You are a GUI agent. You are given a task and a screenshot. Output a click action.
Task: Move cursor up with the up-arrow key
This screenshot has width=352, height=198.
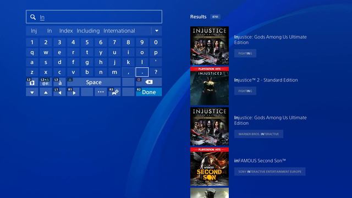point(46,92)
